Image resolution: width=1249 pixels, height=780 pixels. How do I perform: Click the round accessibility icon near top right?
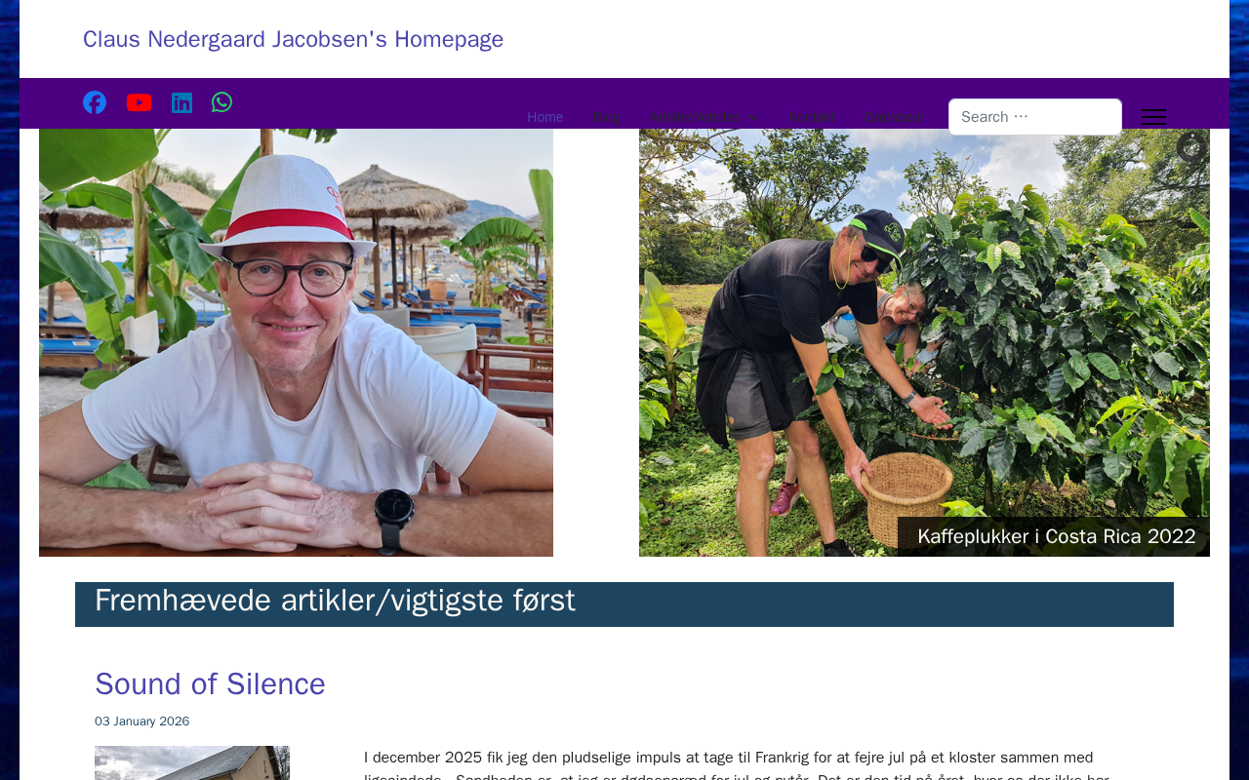click(1191, 147)
